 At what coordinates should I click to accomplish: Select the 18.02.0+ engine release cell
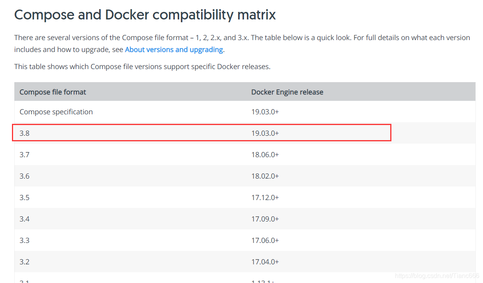265,176
